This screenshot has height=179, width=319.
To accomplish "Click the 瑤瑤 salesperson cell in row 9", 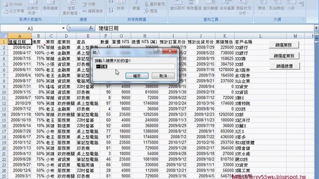I will coord(51,87).
